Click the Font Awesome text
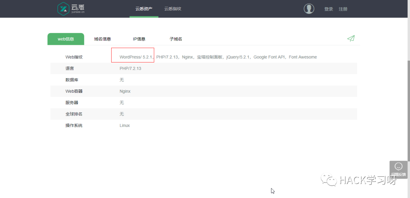The image size is (410, 198). 303,57
